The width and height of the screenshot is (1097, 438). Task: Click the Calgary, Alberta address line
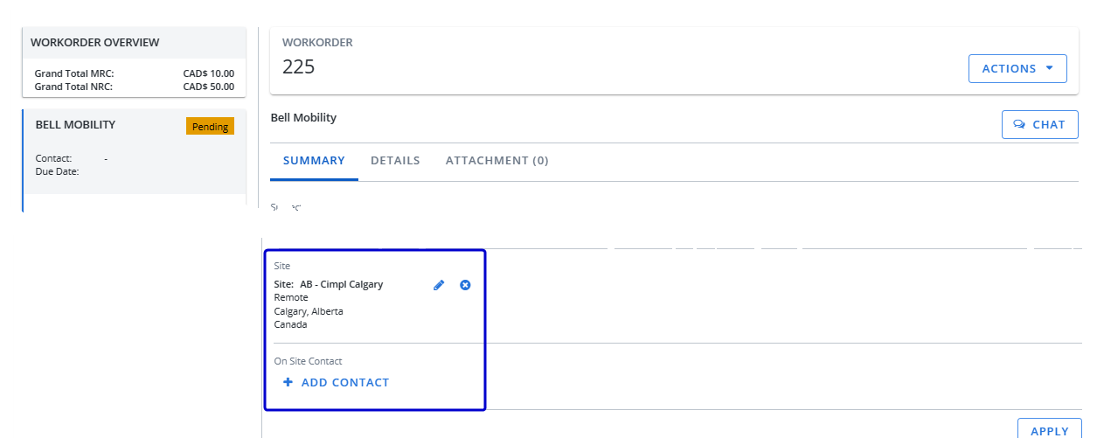tap(309, 311)
